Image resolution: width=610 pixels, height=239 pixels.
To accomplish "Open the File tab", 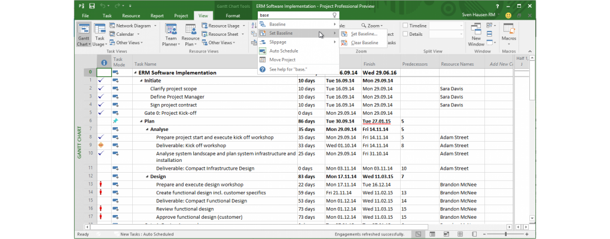I will tap(85, 16).
